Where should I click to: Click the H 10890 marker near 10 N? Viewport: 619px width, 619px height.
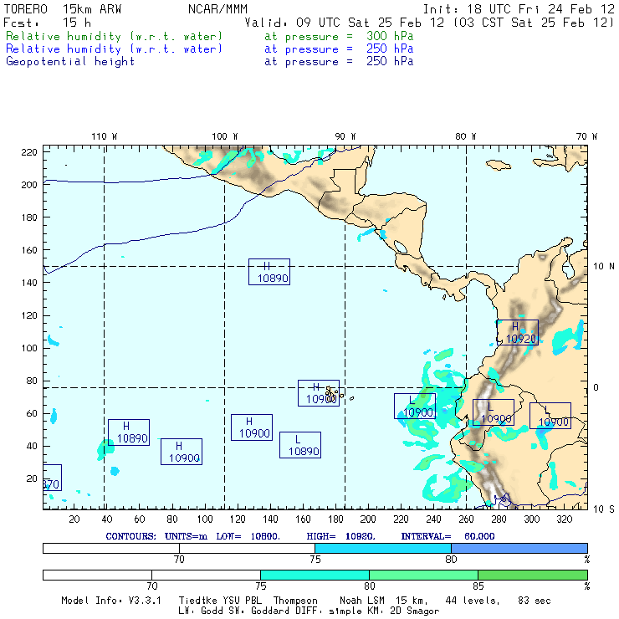coord(269,272)
